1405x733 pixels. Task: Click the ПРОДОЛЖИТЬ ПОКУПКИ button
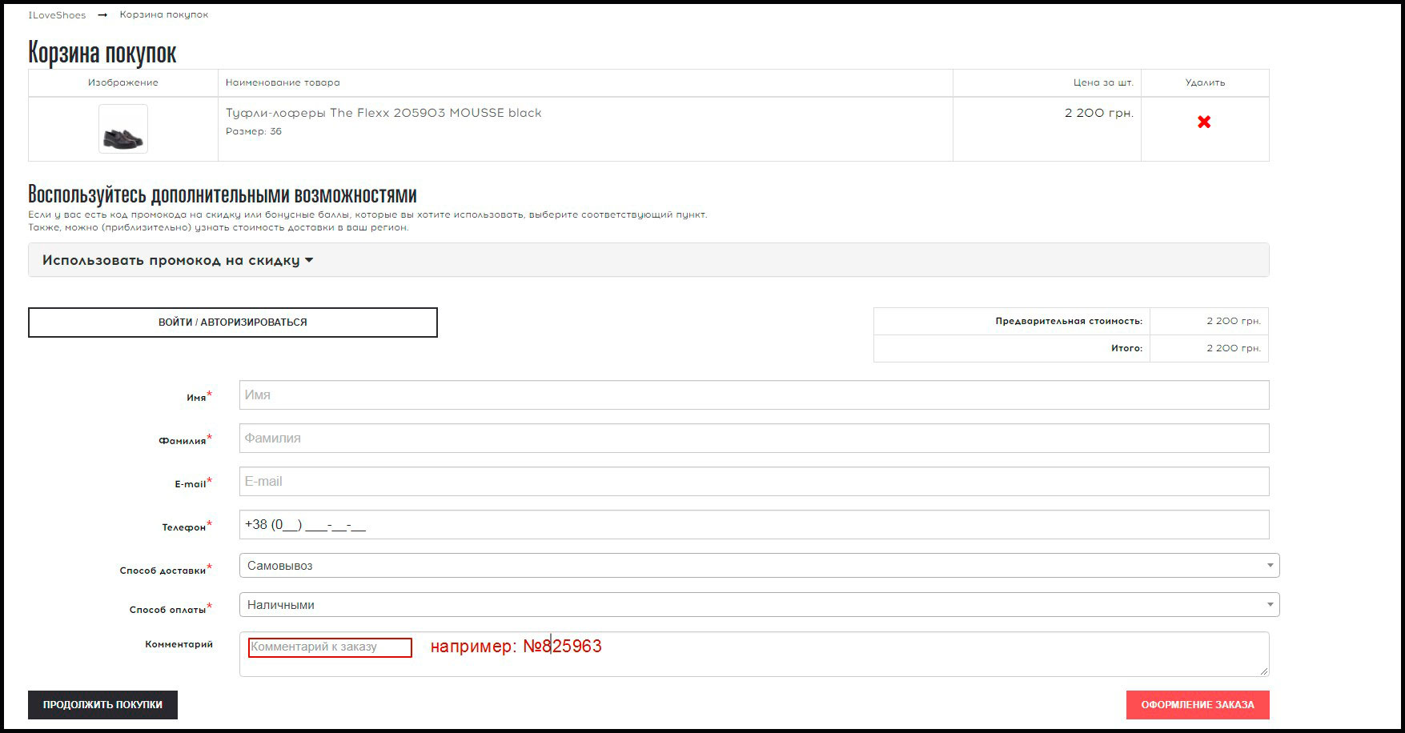pyautogui.click(x=102, y=705)
